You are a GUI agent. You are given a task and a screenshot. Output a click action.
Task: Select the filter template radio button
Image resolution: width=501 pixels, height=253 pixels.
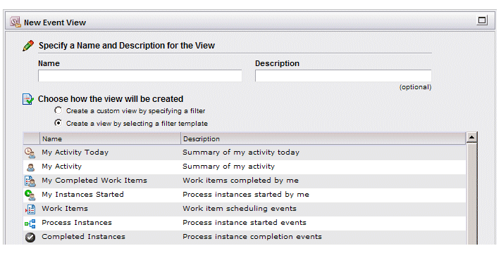pyautogui.click(x=58, y=123)
